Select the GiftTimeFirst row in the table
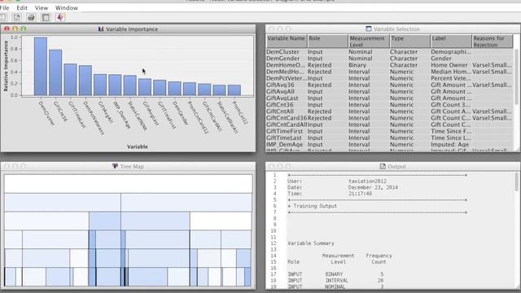Screen dimensions: 521x293 [x=389, y=132]
